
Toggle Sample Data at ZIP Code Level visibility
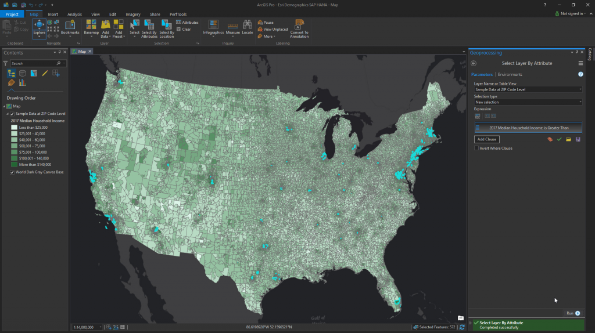(x=12, y=114)
